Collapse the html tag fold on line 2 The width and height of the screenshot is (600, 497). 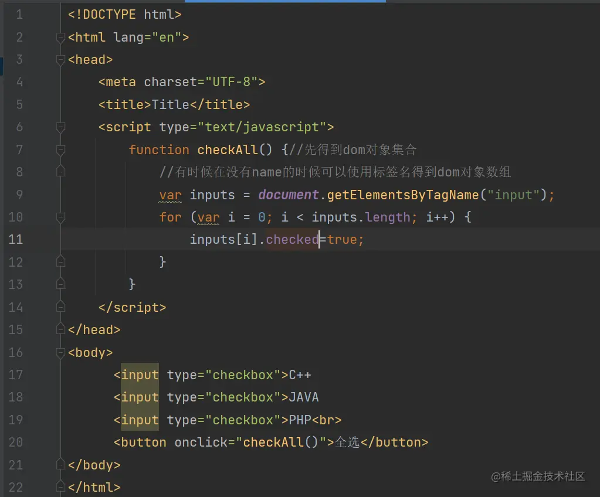point(60,38)
